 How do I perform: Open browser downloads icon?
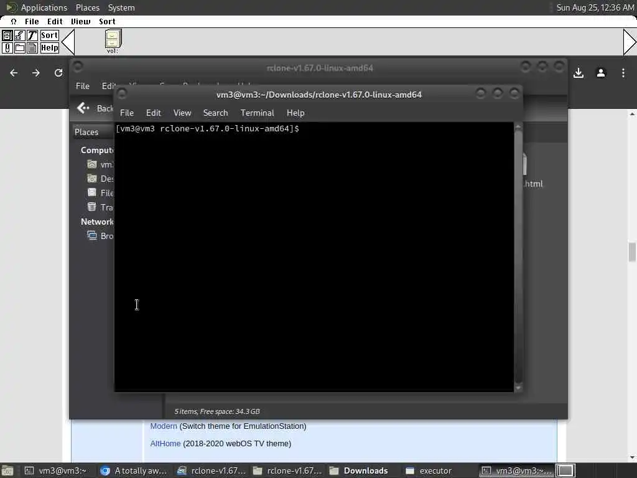[579, 73]
